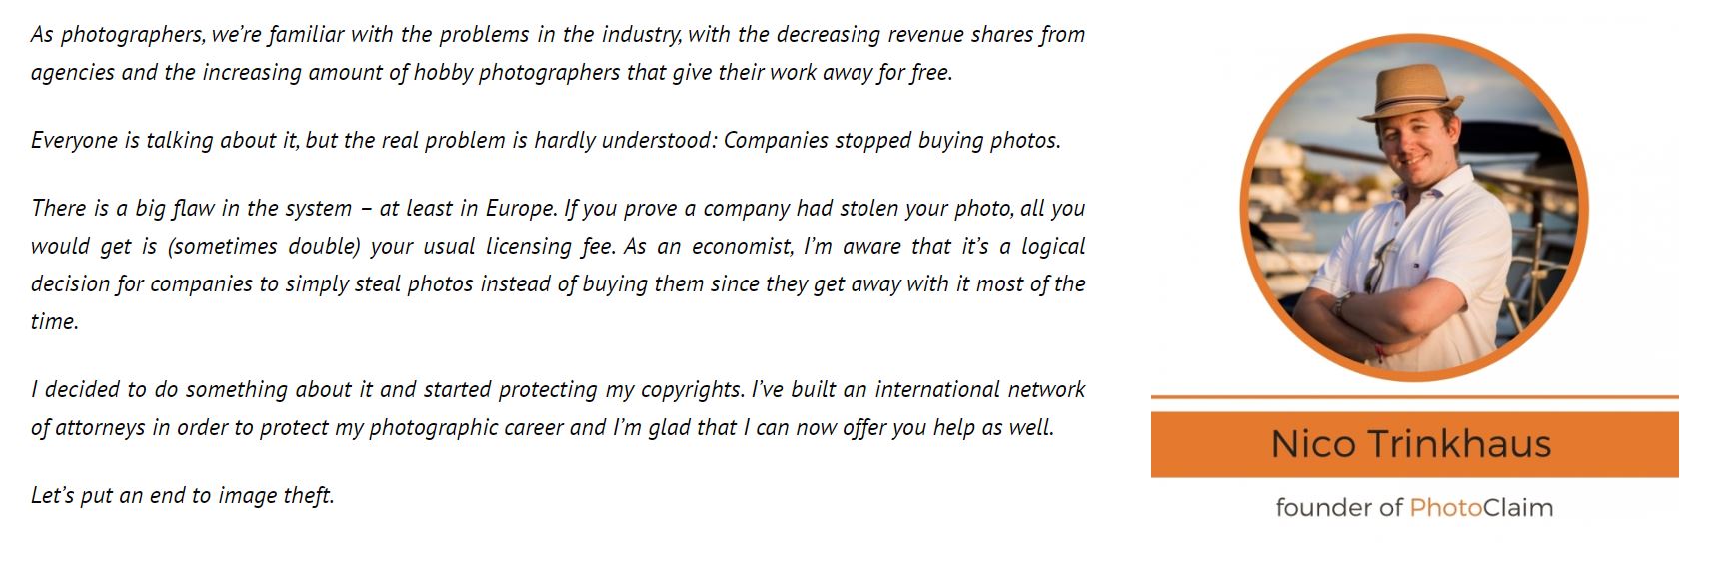Click the paragraph starting 'There is a big flaw'
Viewport: 1719px width, 564px height.
coord(558,265)
